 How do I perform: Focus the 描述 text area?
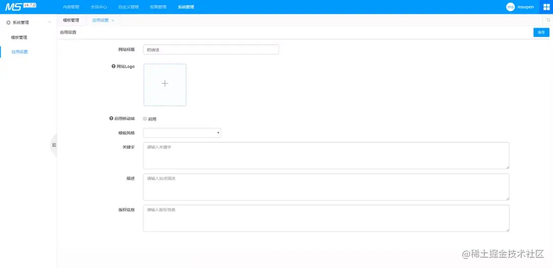coord(326,187)
